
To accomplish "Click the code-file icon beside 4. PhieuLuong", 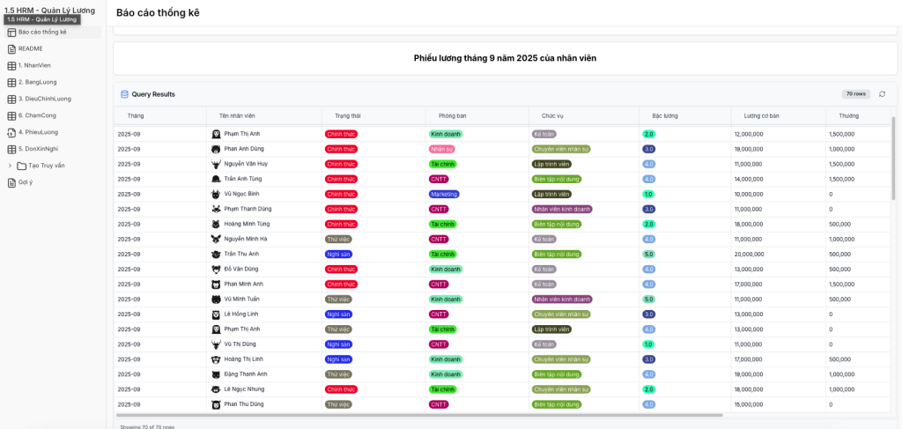I will (x=11, y=132).
